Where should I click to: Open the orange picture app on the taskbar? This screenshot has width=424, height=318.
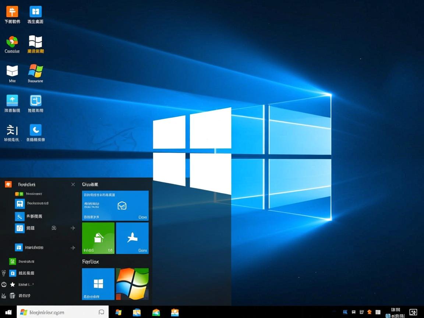tap(175, 312)
